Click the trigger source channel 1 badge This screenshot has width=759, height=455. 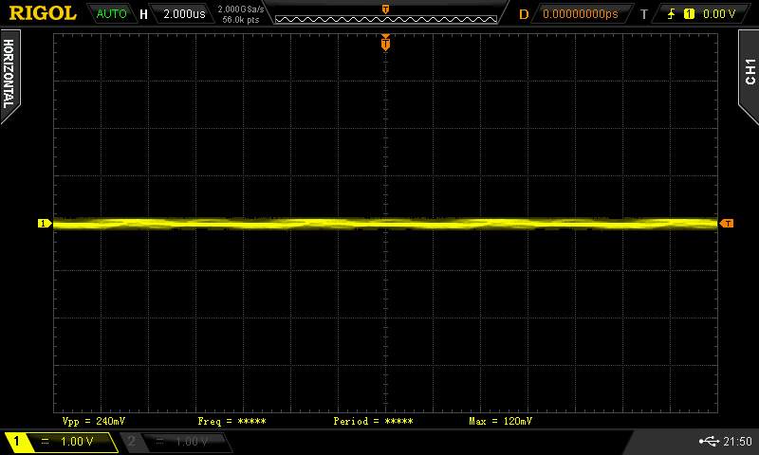coord(688,14)
